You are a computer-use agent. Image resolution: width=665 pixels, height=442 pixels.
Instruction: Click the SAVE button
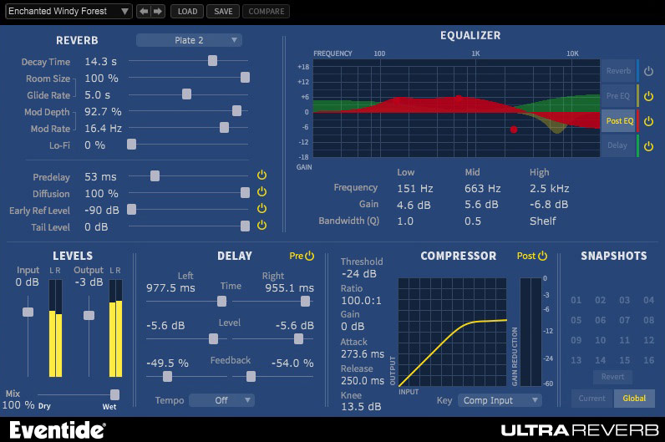[223, 12]
